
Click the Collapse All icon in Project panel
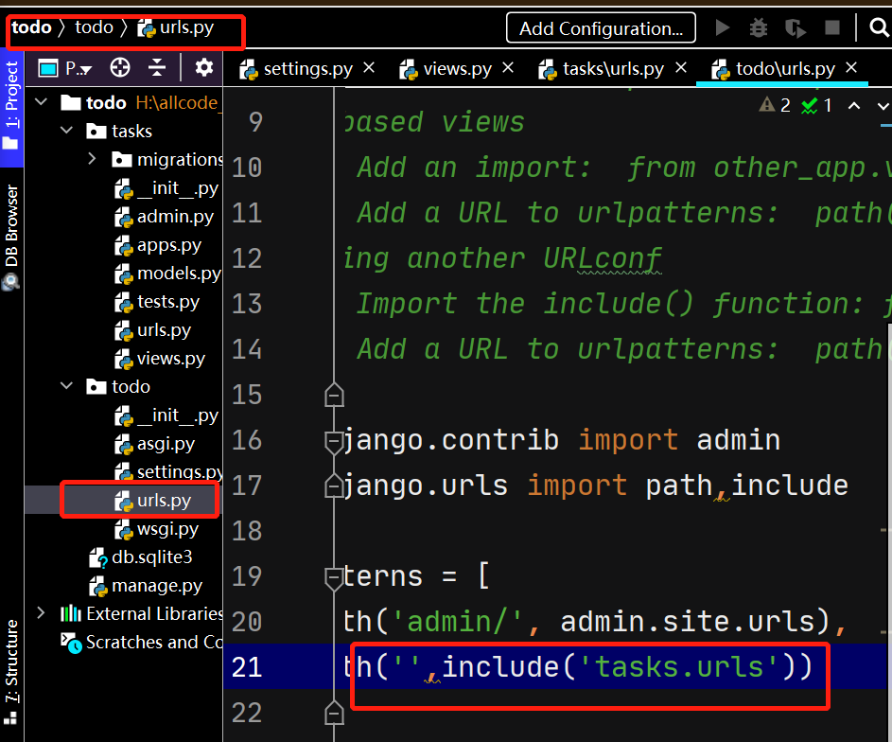coord(156,68)
